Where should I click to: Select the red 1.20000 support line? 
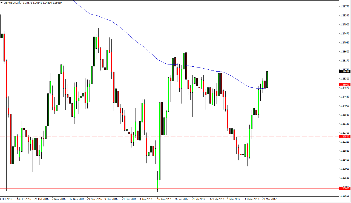coord(82,189)
